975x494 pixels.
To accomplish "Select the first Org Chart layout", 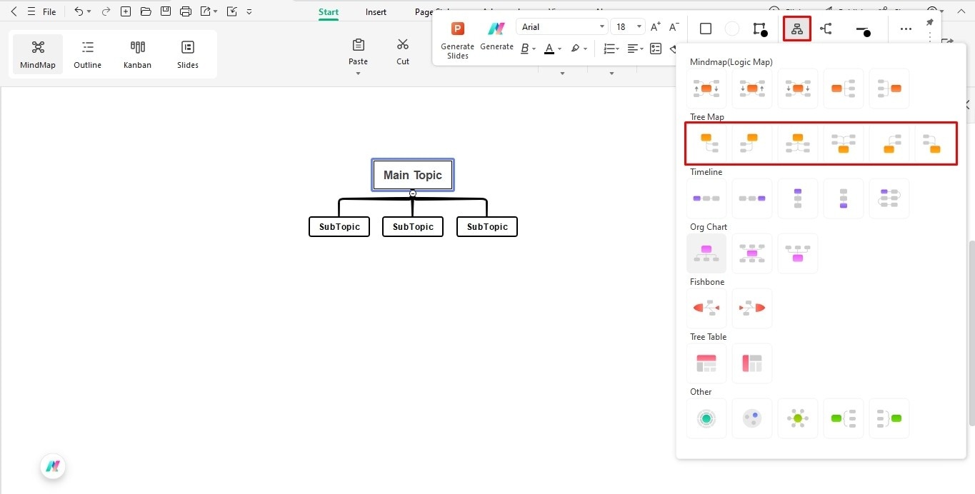I will pos(706,253).
